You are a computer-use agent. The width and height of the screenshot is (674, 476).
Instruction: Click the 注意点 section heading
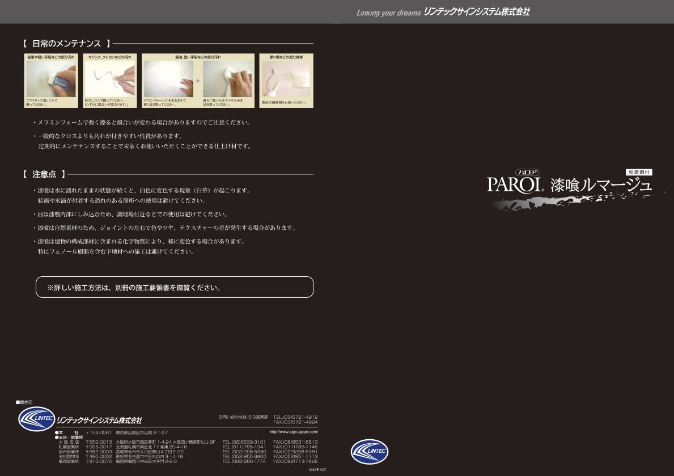tap(44, 174)
